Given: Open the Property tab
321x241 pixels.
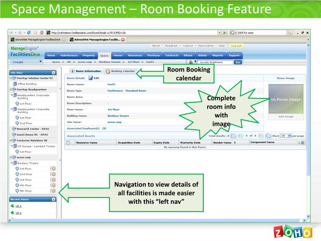Looking at the screenshot, I should click(89, 56).
